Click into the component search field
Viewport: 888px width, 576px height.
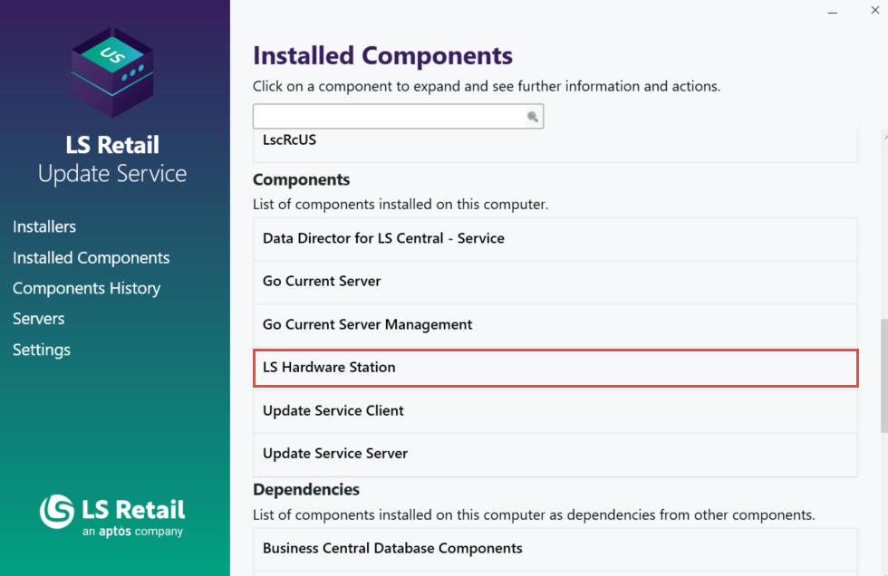tap(390, 117)
